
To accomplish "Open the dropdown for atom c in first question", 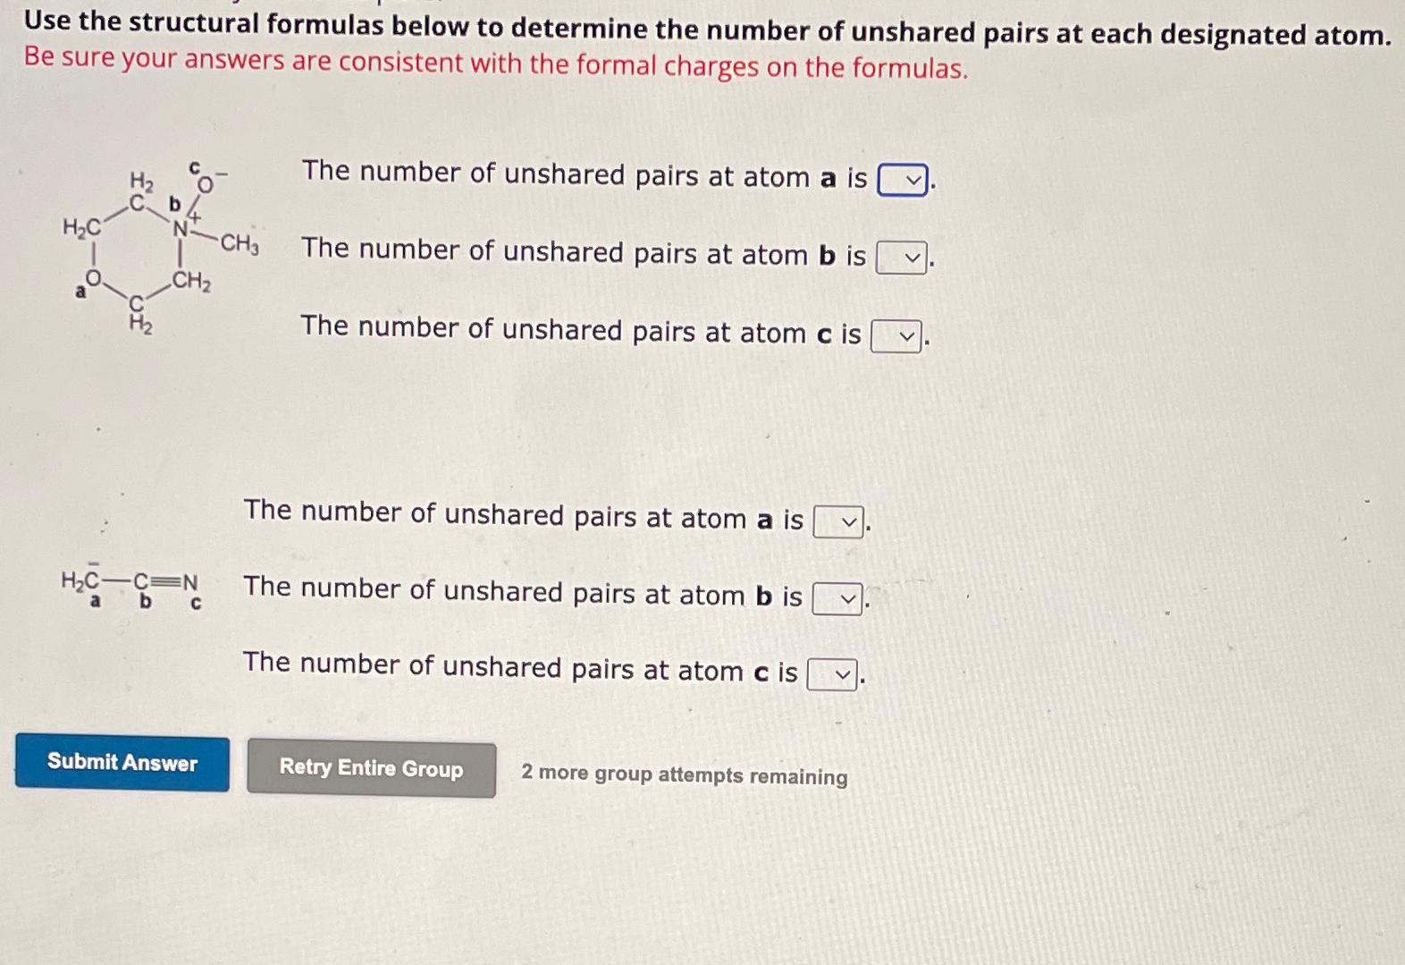I will [896, 337].
